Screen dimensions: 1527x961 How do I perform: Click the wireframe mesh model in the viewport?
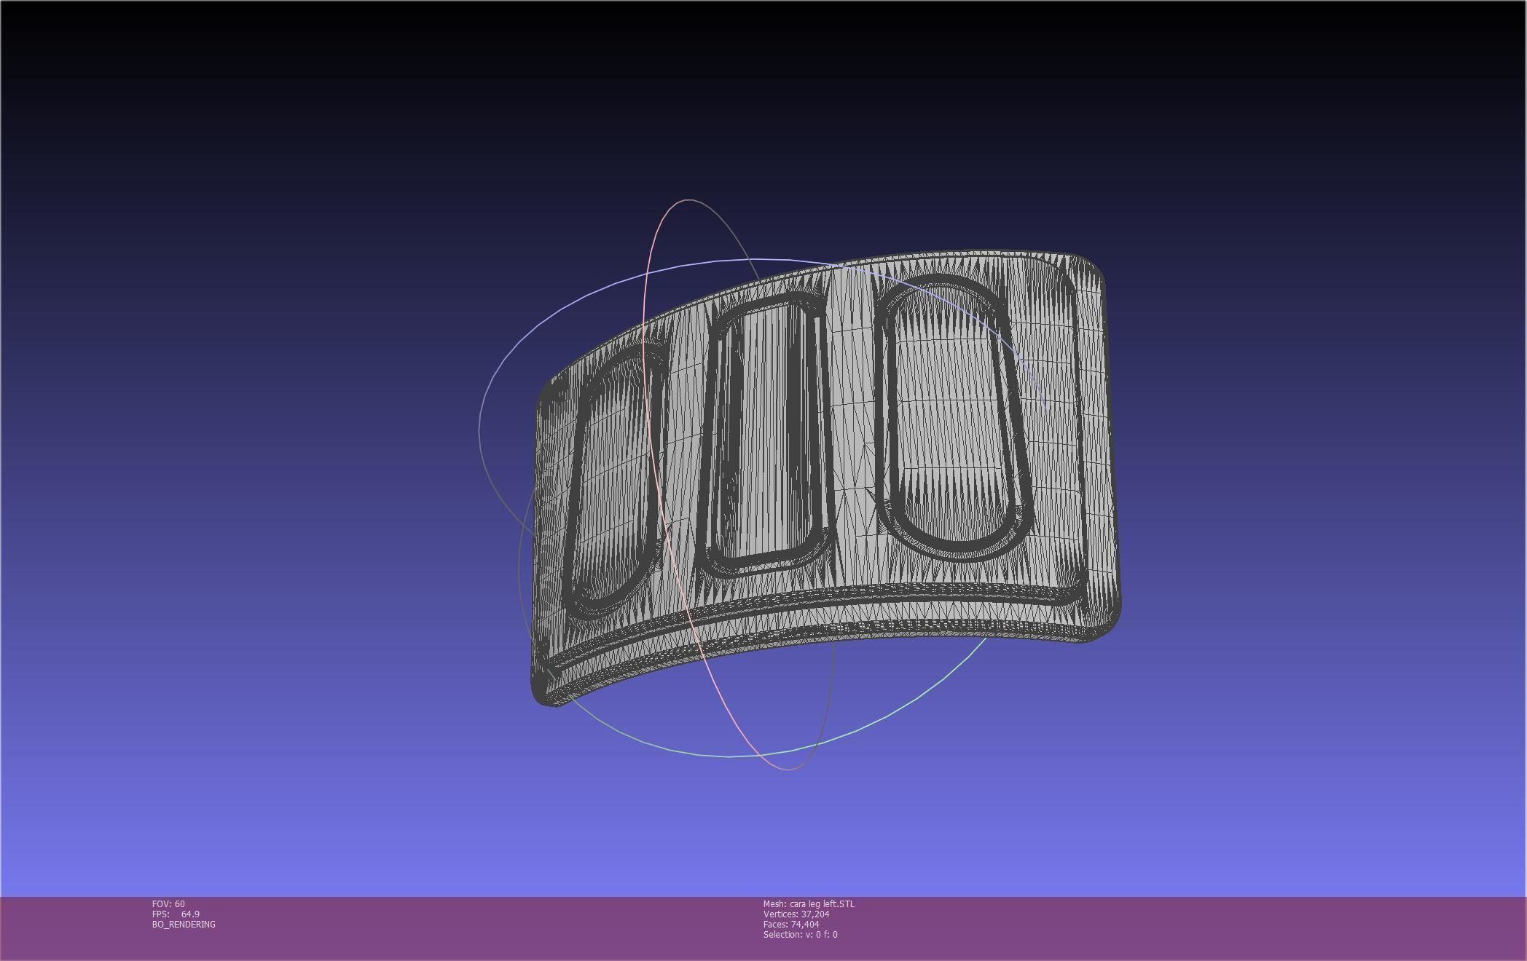pyautogui.click(x=825, y=478)
